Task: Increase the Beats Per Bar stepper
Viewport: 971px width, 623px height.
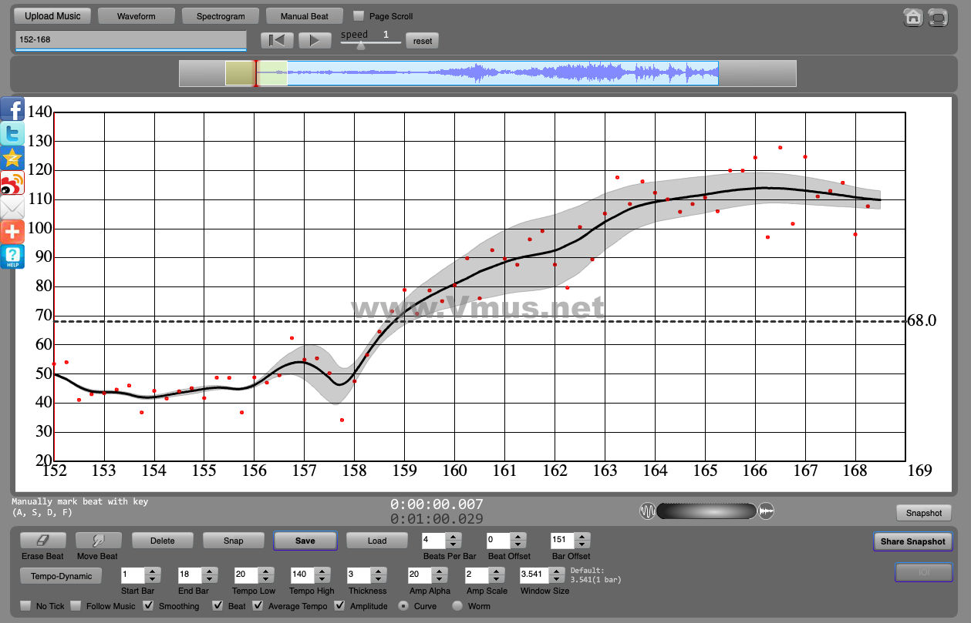Action: click(453, 537)
